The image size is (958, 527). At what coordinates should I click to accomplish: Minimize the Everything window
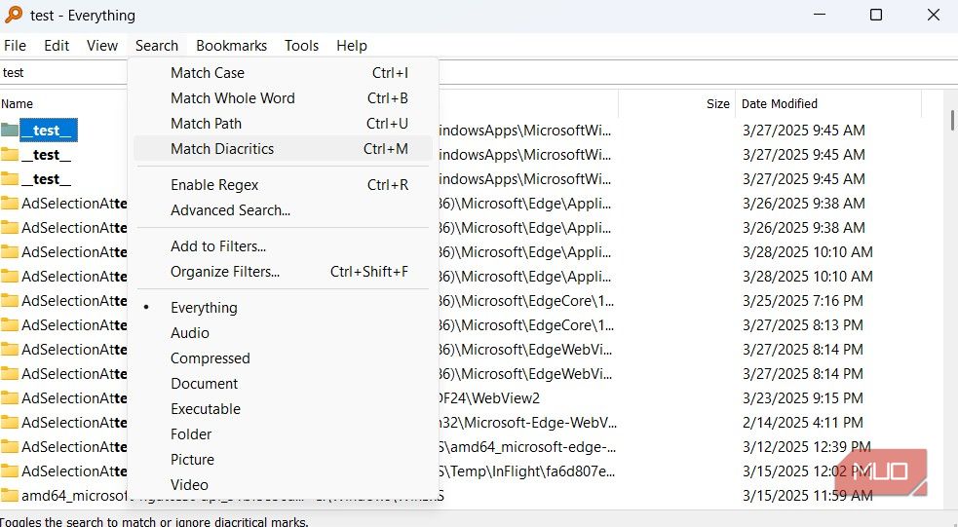pos(820,15)
